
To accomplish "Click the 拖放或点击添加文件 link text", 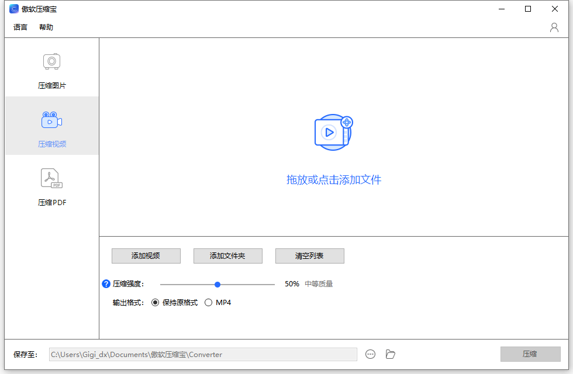I will click(x=334, y=180).
